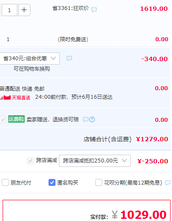Screen dimensions: 172x221
Task: Click chevron arrow of 组合优惠 dropdown
Action: [53, 58]
